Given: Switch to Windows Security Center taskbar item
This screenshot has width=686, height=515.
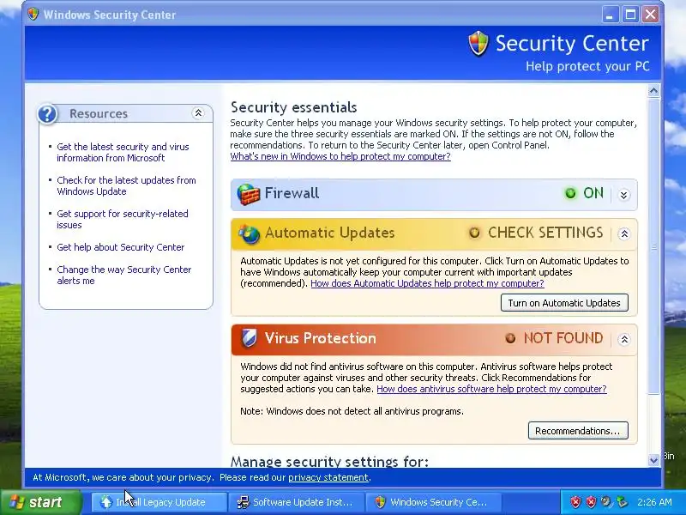Looking at the screenshot, I should point(433,502).
